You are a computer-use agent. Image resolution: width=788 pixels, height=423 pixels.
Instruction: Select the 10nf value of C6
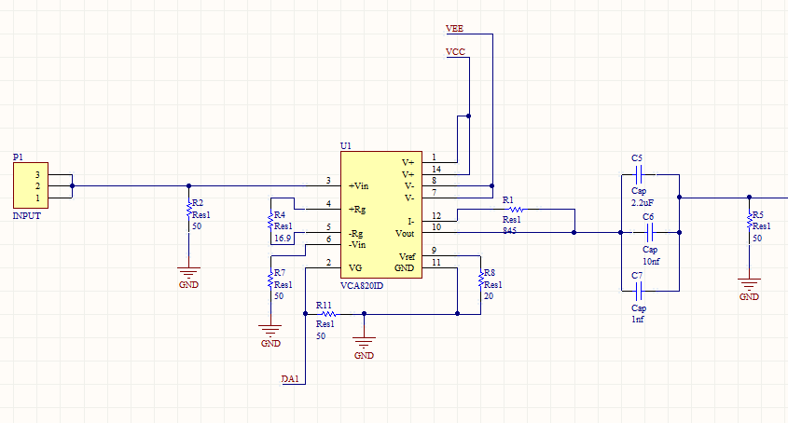tap(651, 261)
